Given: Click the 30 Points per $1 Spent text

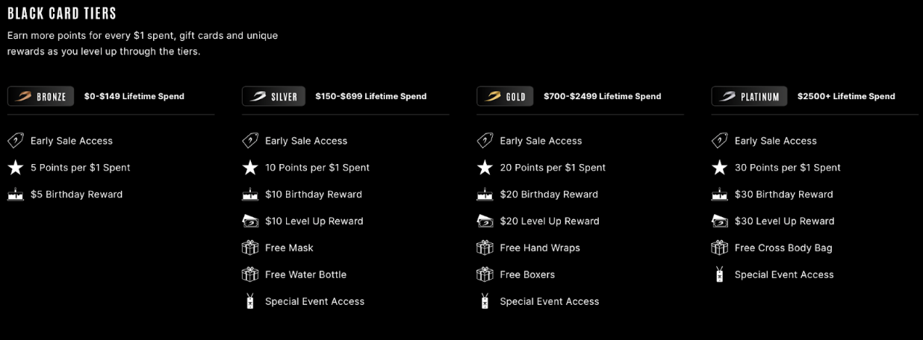Looking at the screenshot, I should click(x=788, y=168).
